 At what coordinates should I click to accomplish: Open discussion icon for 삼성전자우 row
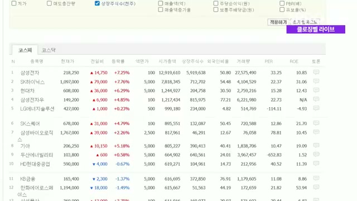pyautogui.click(x=316, y=99)
